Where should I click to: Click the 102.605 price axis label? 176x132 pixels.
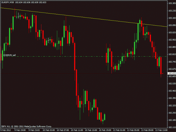tap(172, 76)
